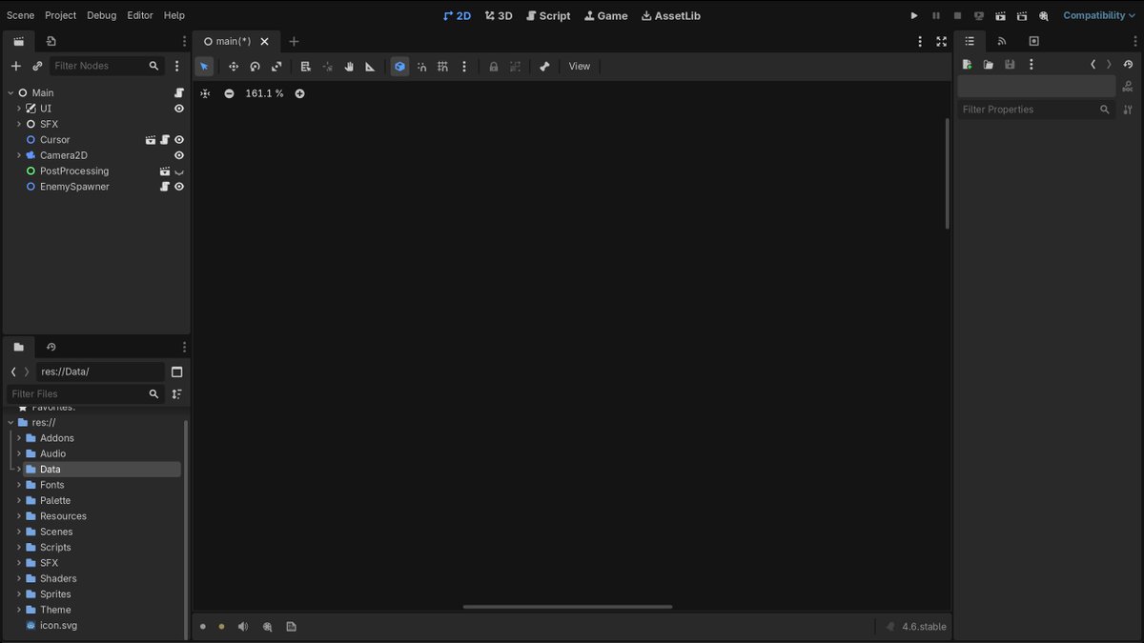The width and height of the screenshot is (1144, 643).
Task: Open the Scene menu
Action: pyautogui.click(x=20, y=15)
